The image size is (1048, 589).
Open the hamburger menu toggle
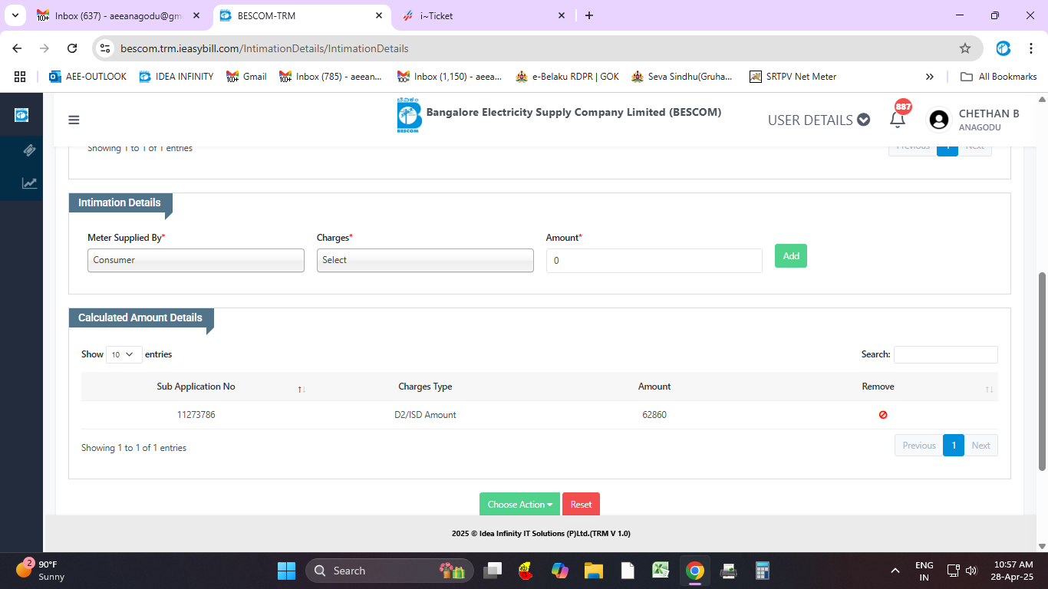point(74,120)
